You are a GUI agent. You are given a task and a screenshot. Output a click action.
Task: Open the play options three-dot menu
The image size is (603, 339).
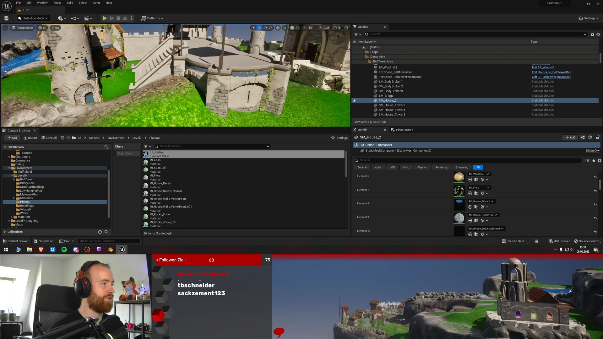(132, 18)
